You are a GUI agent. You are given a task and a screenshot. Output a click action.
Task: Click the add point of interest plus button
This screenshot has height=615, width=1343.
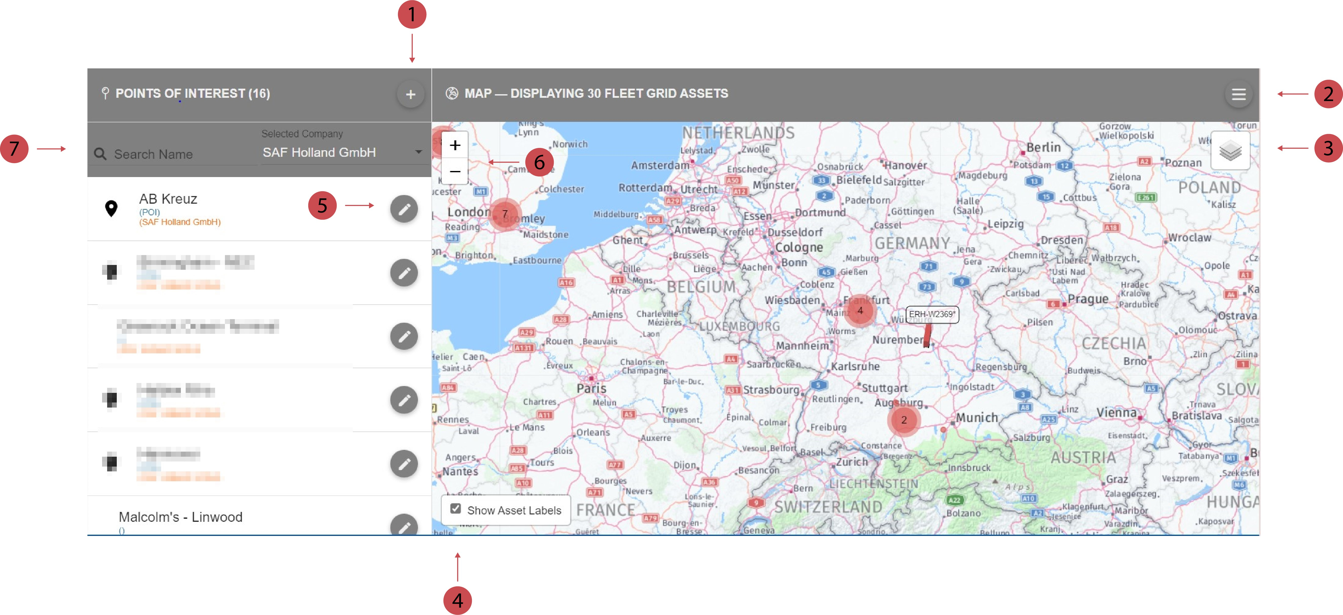[410, 94]
